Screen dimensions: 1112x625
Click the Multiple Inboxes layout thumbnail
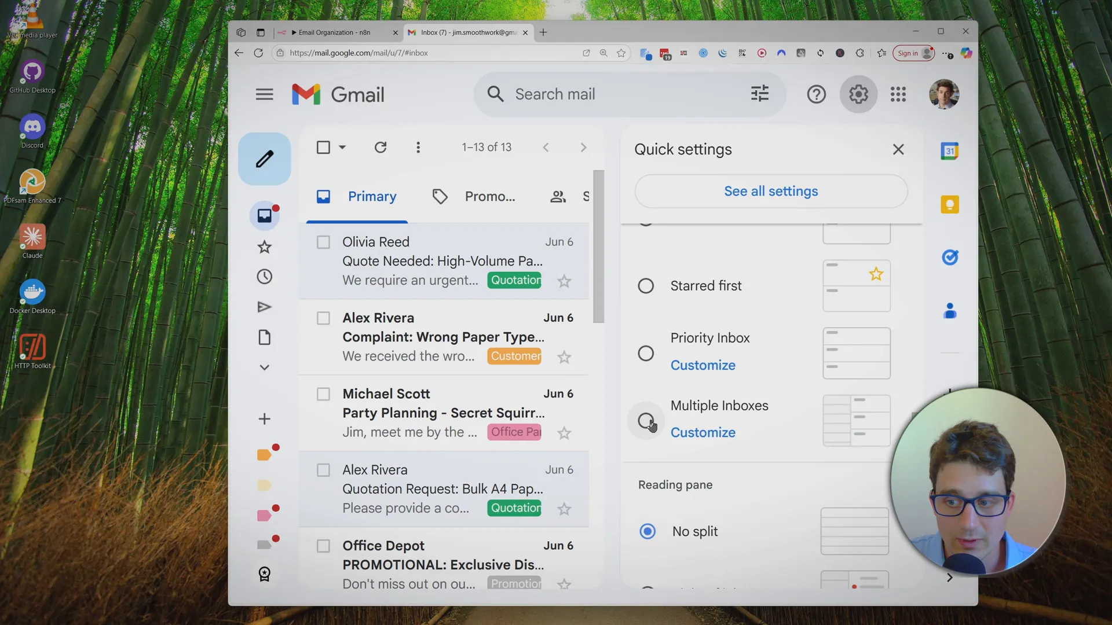tap(857, 421)
